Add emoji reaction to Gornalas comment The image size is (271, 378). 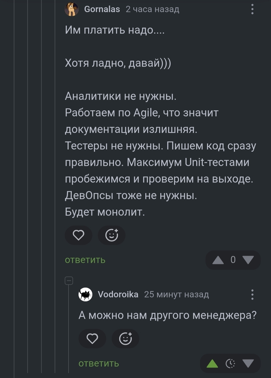pos(111,235)
